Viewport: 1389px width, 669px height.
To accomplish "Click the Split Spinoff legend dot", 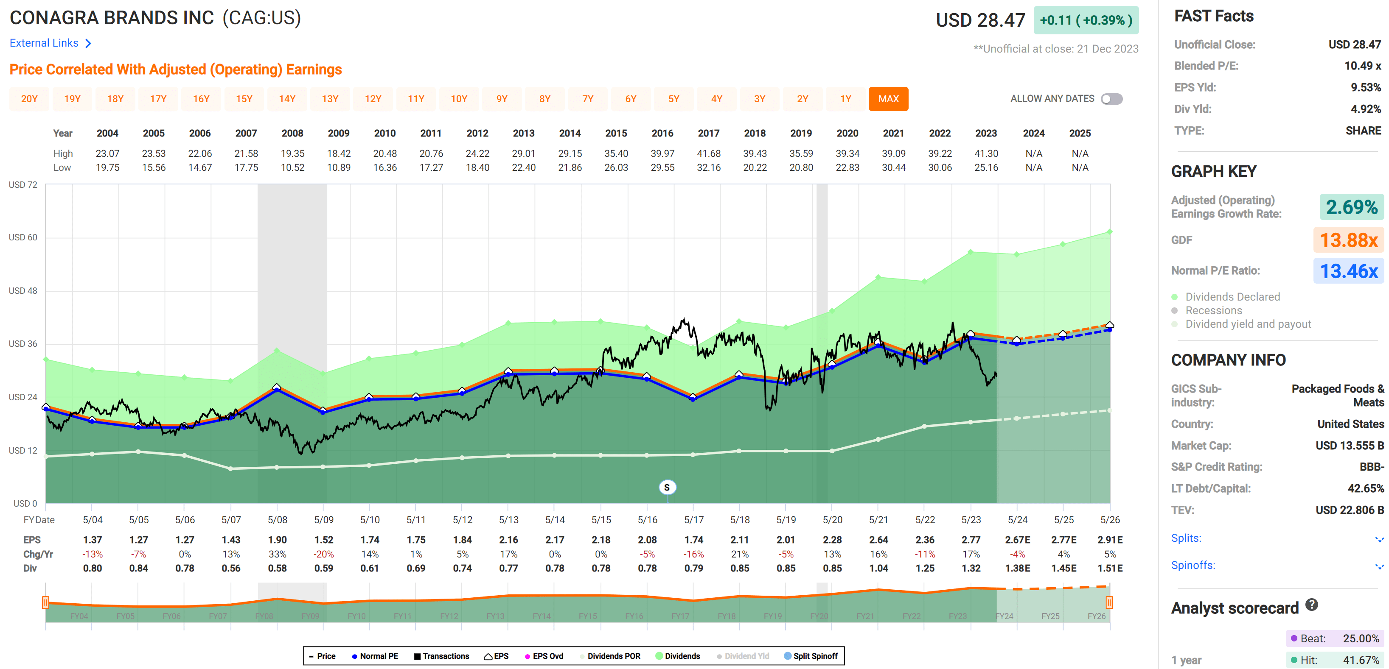I will point(789,656).
